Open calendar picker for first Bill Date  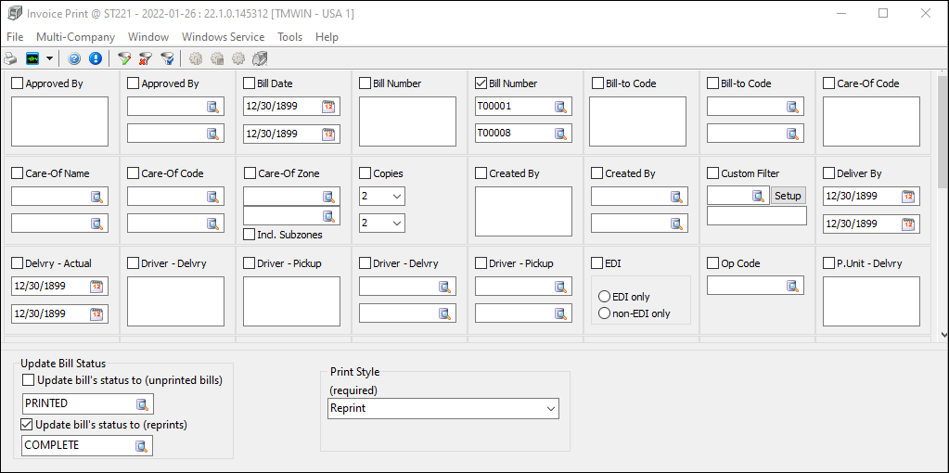pos(327,107)
